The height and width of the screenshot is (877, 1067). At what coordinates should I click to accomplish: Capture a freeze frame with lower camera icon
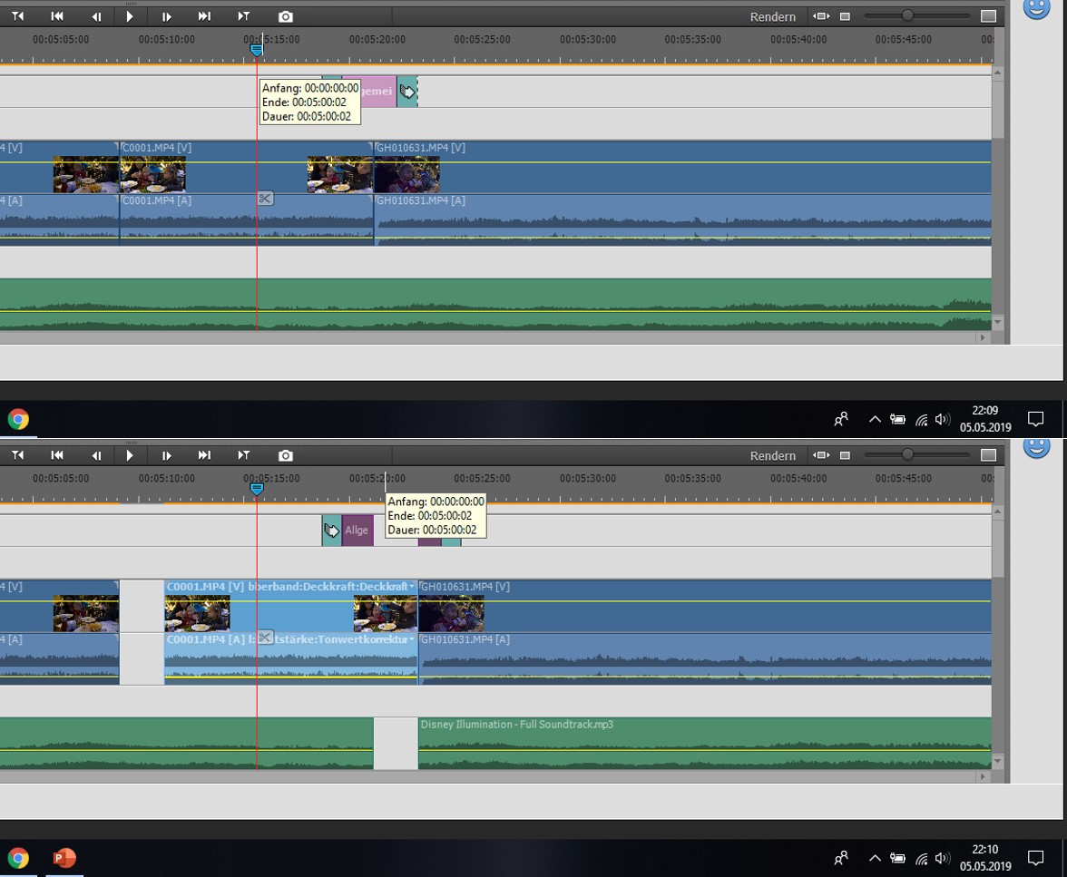286,455
